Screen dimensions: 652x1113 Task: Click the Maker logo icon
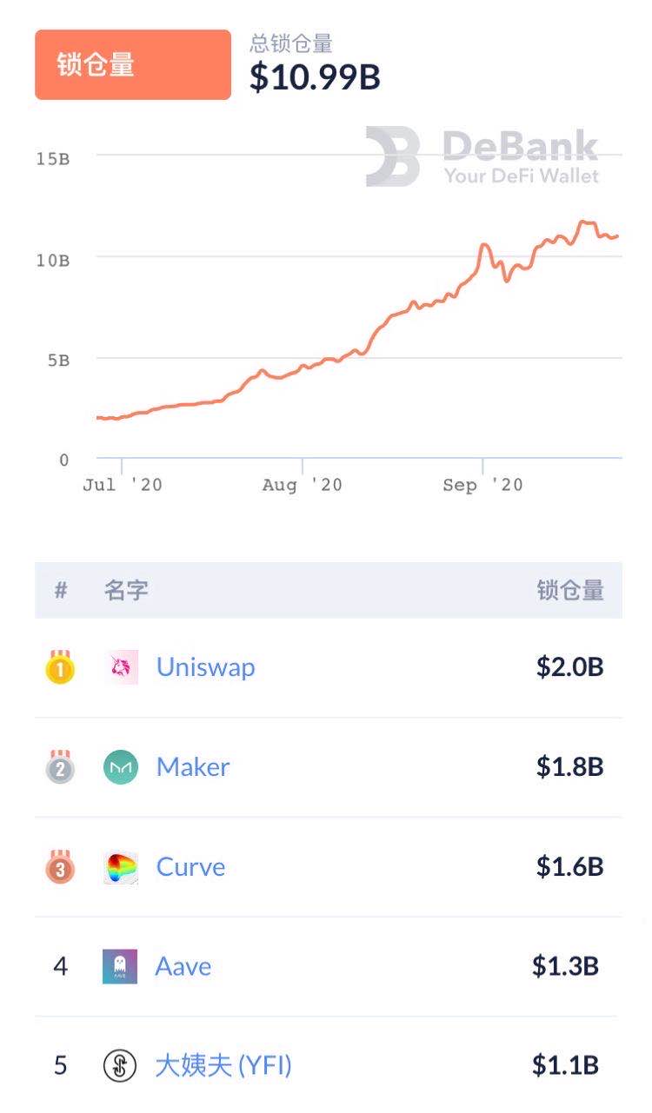121,767
